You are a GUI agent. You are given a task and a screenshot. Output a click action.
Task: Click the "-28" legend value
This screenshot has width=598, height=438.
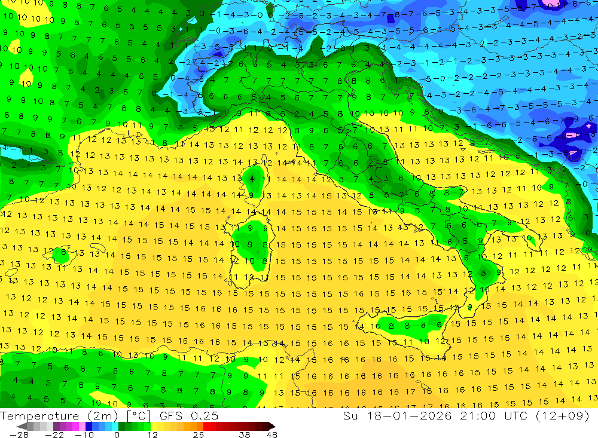pos(19,434)
